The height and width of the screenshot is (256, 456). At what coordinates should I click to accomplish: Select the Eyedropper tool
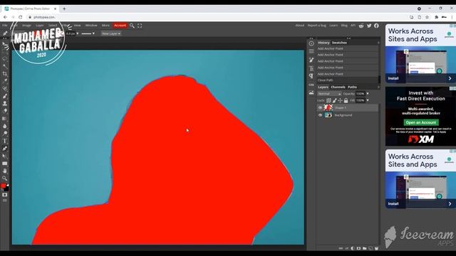click(x=5, y=81)
